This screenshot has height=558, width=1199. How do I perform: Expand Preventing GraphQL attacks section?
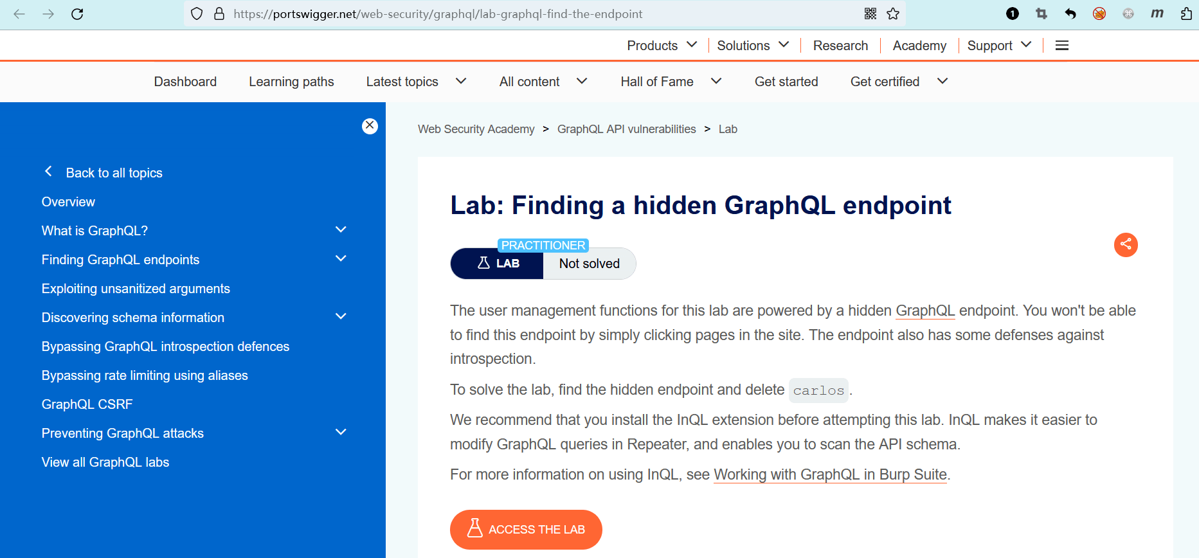(341, 433)
